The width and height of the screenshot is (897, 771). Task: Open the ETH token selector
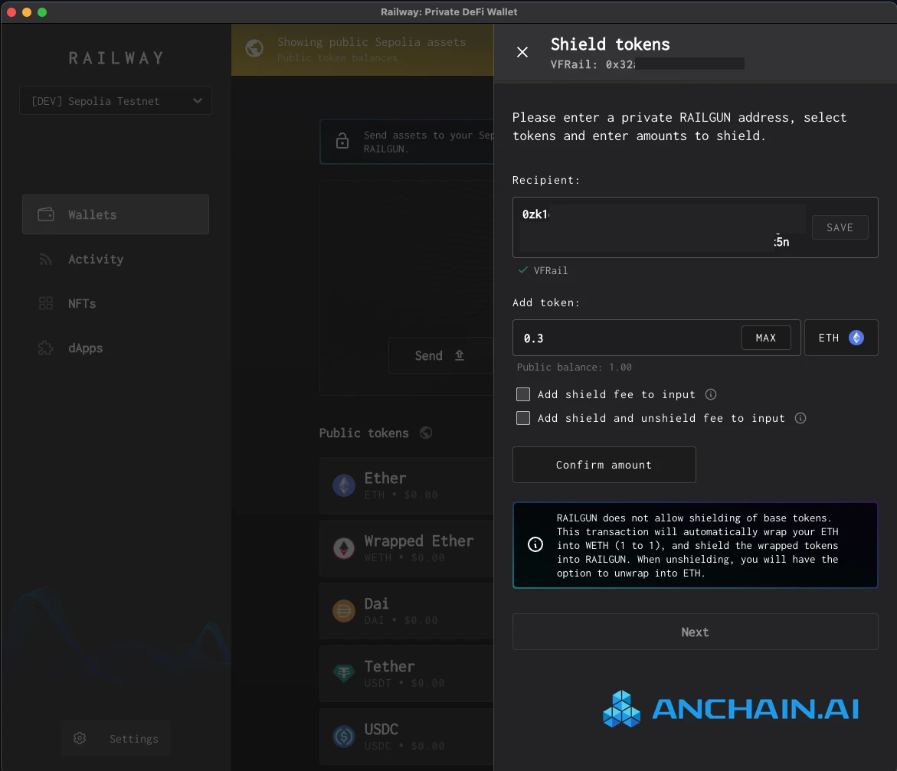[x=840, y=338]
